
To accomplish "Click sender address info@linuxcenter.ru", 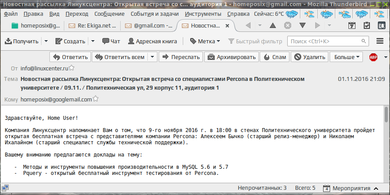I will pyautogui.click(x=44, y=68).
